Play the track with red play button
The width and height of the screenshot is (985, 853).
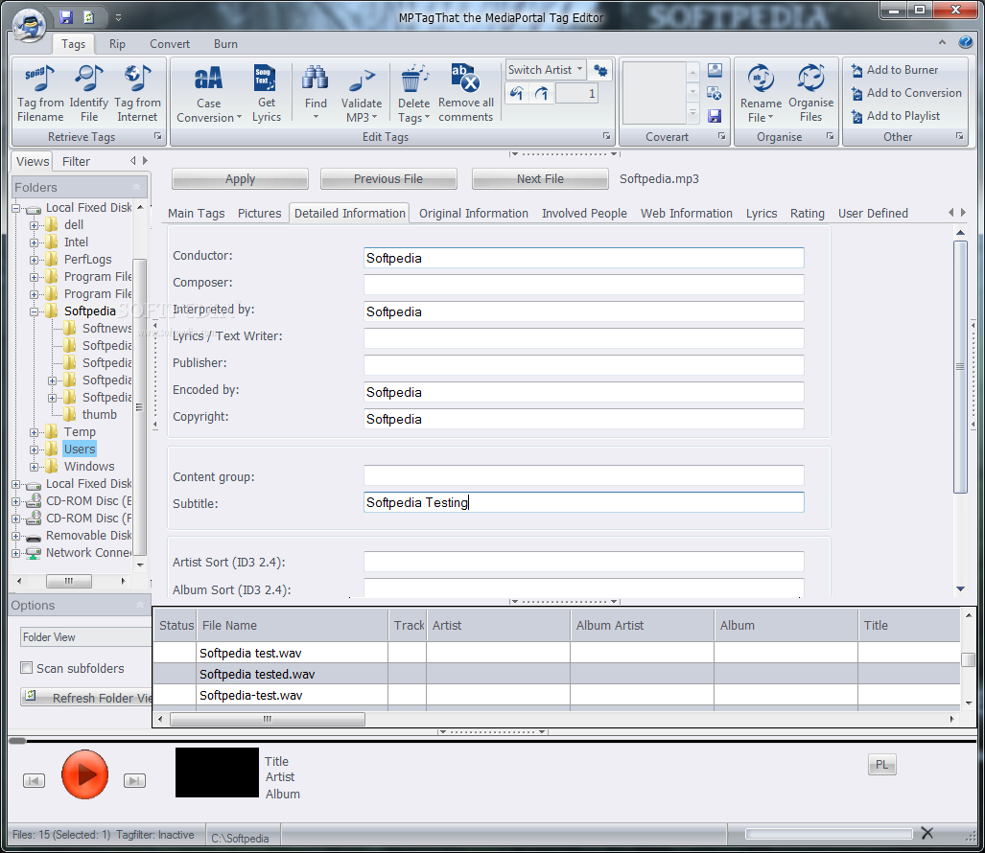point(84,774)
